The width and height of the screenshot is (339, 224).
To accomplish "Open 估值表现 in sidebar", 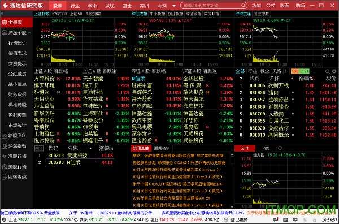I will pyautogui.click(x=18, y=53).
